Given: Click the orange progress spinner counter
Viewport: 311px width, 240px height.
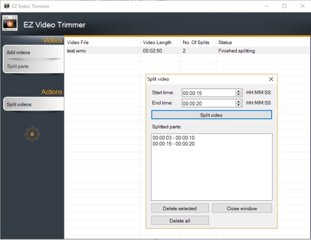Looking at the screenshot, I should point(32,134).
